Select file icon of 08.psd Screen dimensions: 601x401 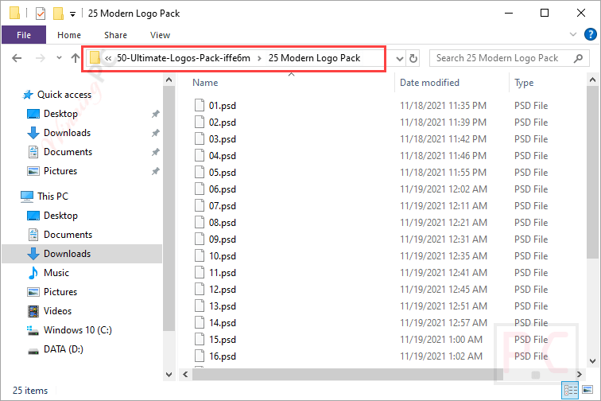pos(200,222)
